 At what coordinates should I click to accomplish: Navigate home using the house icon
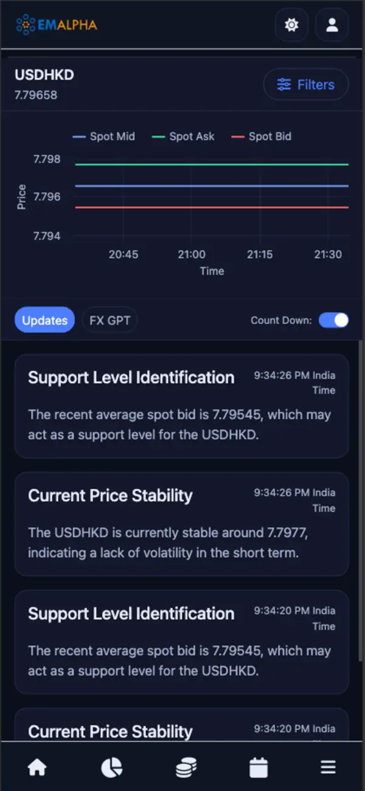tap(36, 767)
